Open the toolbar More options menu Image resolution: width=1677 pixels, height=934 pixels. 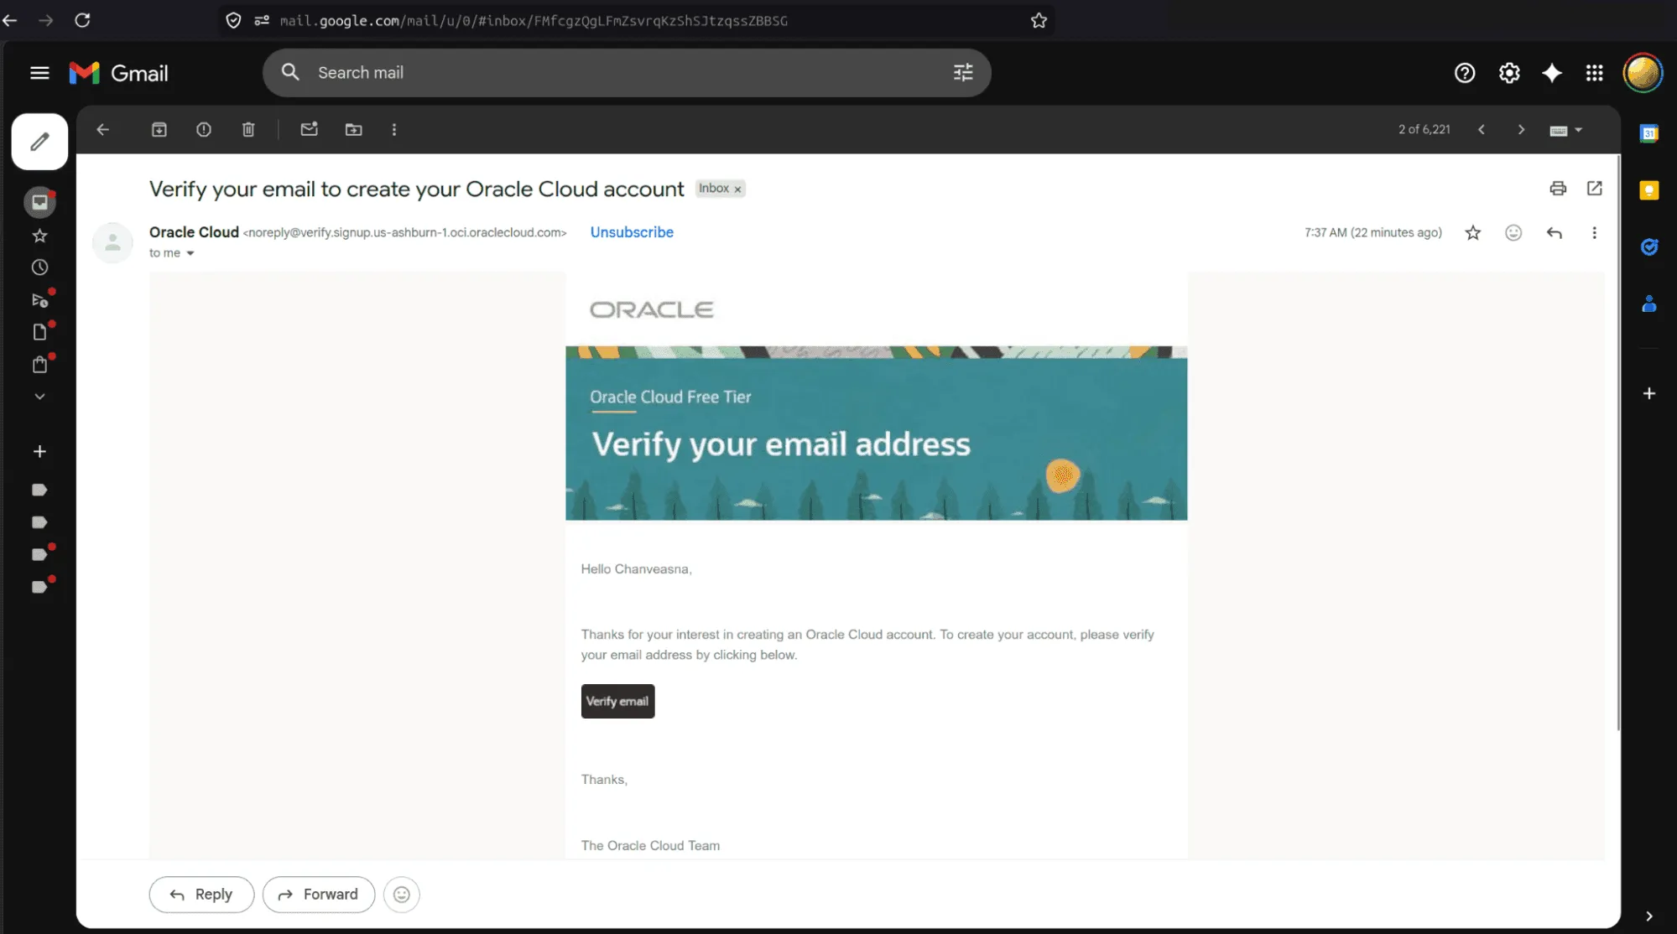point(394,130)
